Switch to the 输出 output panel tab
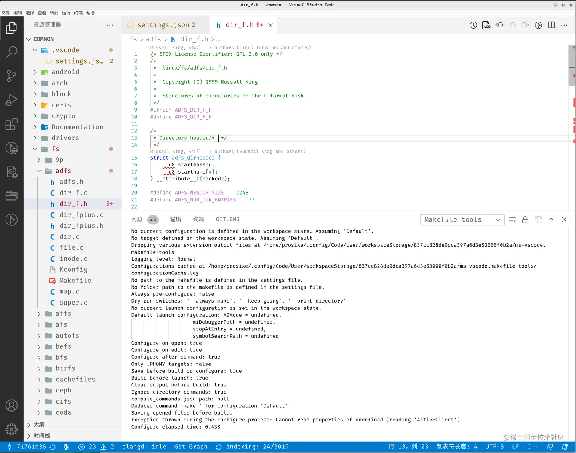The height and width of the screenshot is (453, 576). tap(175, 219)
